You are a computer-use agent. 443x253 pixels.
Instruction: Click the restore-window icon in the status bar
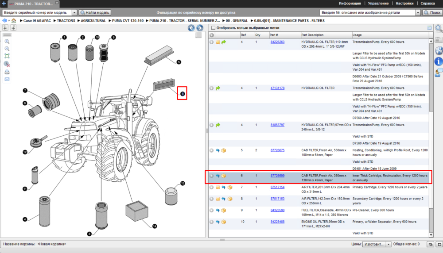pos(430,244)
